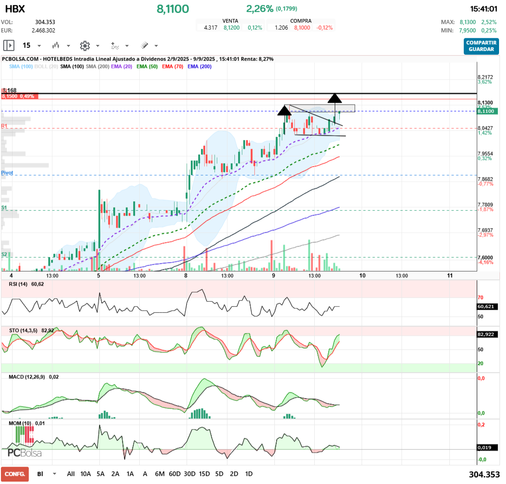This screenshot has height=484, width=506.
Task: Open the candlestick chart type icon
Action: 56,45
